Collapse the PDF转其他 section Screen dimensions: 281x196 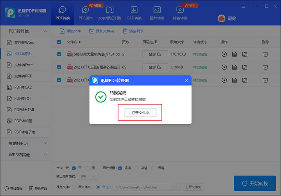pos(25,31)
